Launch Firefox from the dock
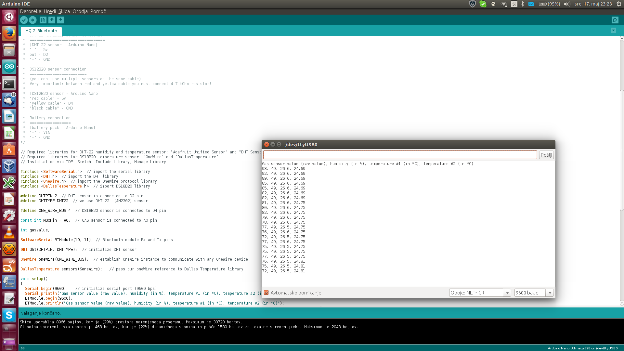 point(9,33)
